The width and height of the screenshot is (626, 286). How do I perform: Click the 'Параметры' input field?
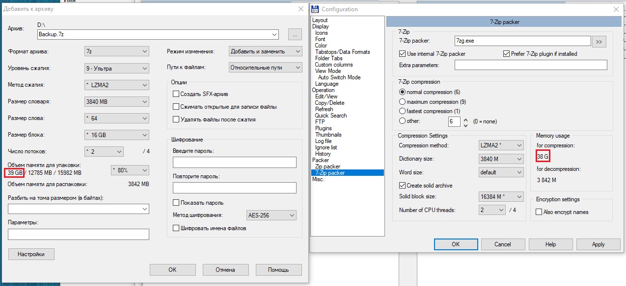[x=79, y=234]
